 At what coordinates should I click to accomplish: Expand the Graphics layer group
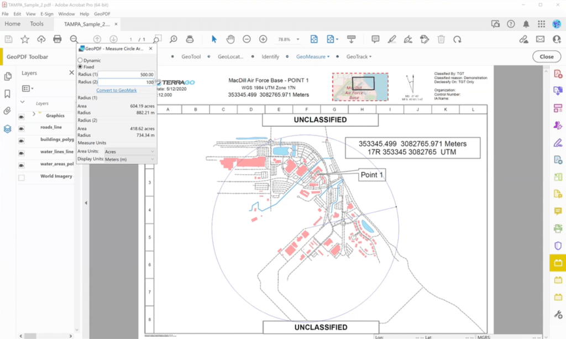pos(34,114)
